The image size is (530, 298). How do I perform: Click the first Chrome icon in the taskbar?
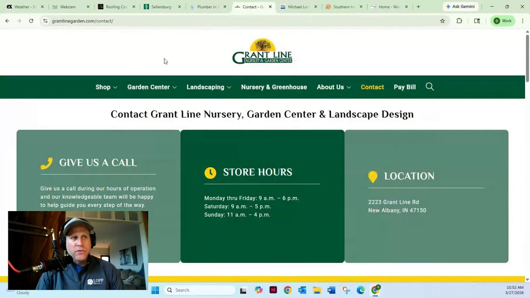pyautogui.click(x=288, y=290)
